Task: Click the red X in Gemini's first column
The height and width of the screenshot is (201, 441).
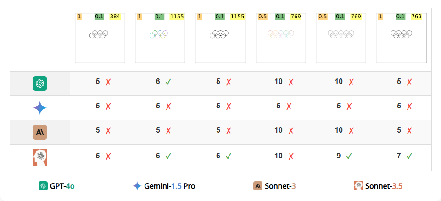Action: 108,106
